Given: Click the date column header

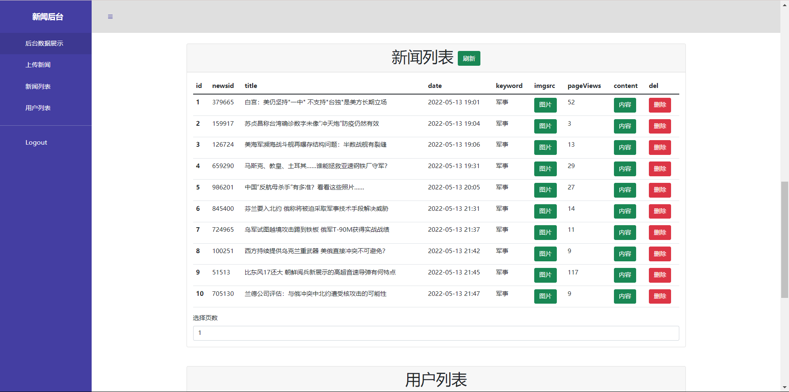Looking at the screenshot, I should [x=435, y=86].
